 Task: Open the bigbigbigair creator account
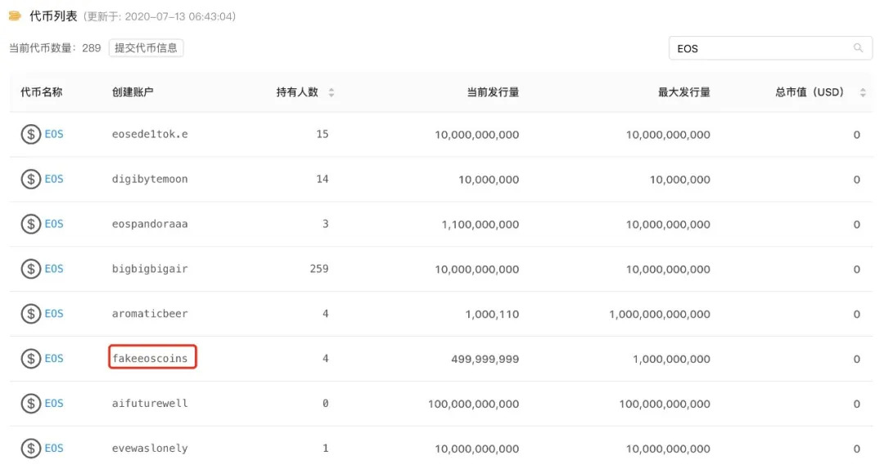[150, 269]
